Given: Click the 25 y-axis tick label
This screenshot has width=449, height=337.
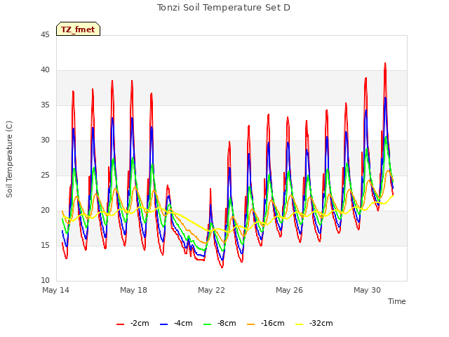Looking at the screenshot, I should (45, 176).
